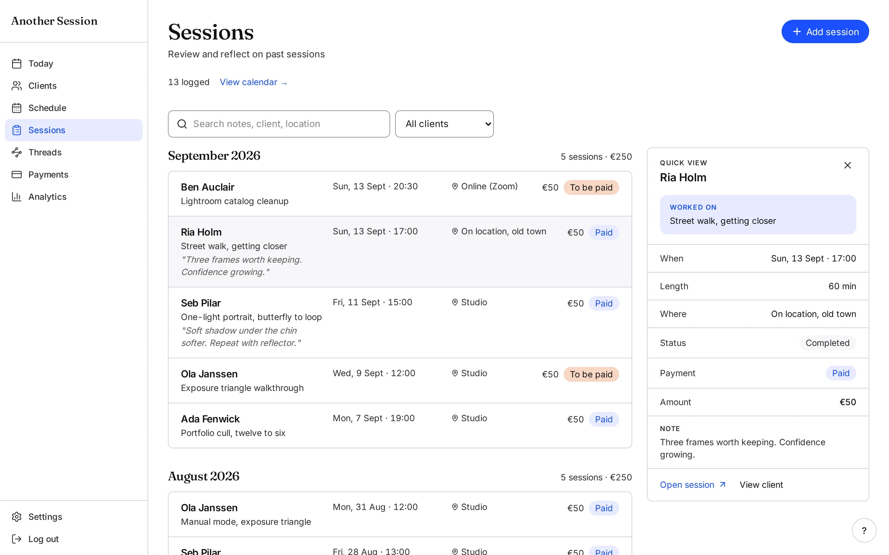
Task: Click the location pin next to Online (Zoom)
Action: pyautogui.click(x=455, y=187)
